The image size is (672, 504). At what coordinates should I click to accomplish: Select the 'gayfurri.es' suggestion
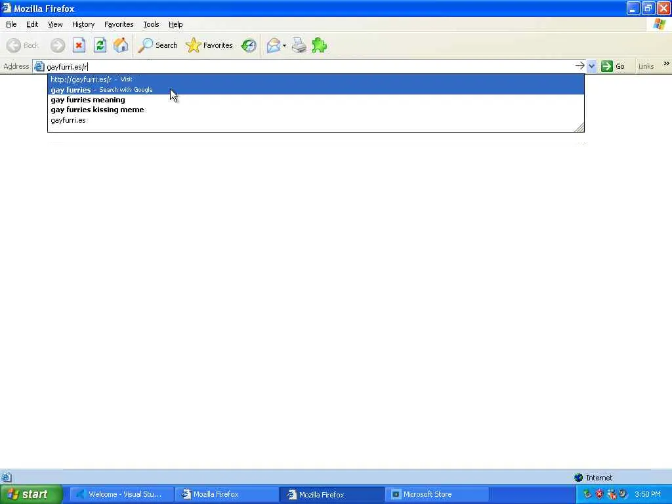316,120
